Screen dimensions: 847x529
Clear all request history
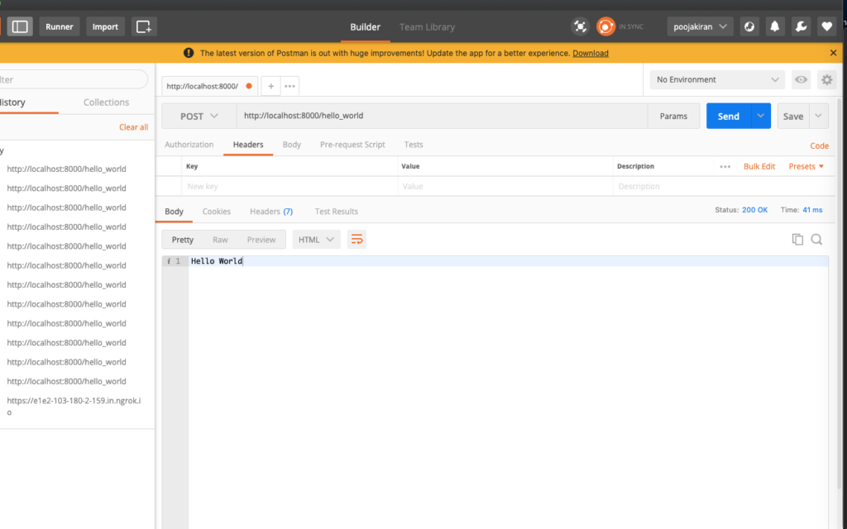click(x=133, y=126)
